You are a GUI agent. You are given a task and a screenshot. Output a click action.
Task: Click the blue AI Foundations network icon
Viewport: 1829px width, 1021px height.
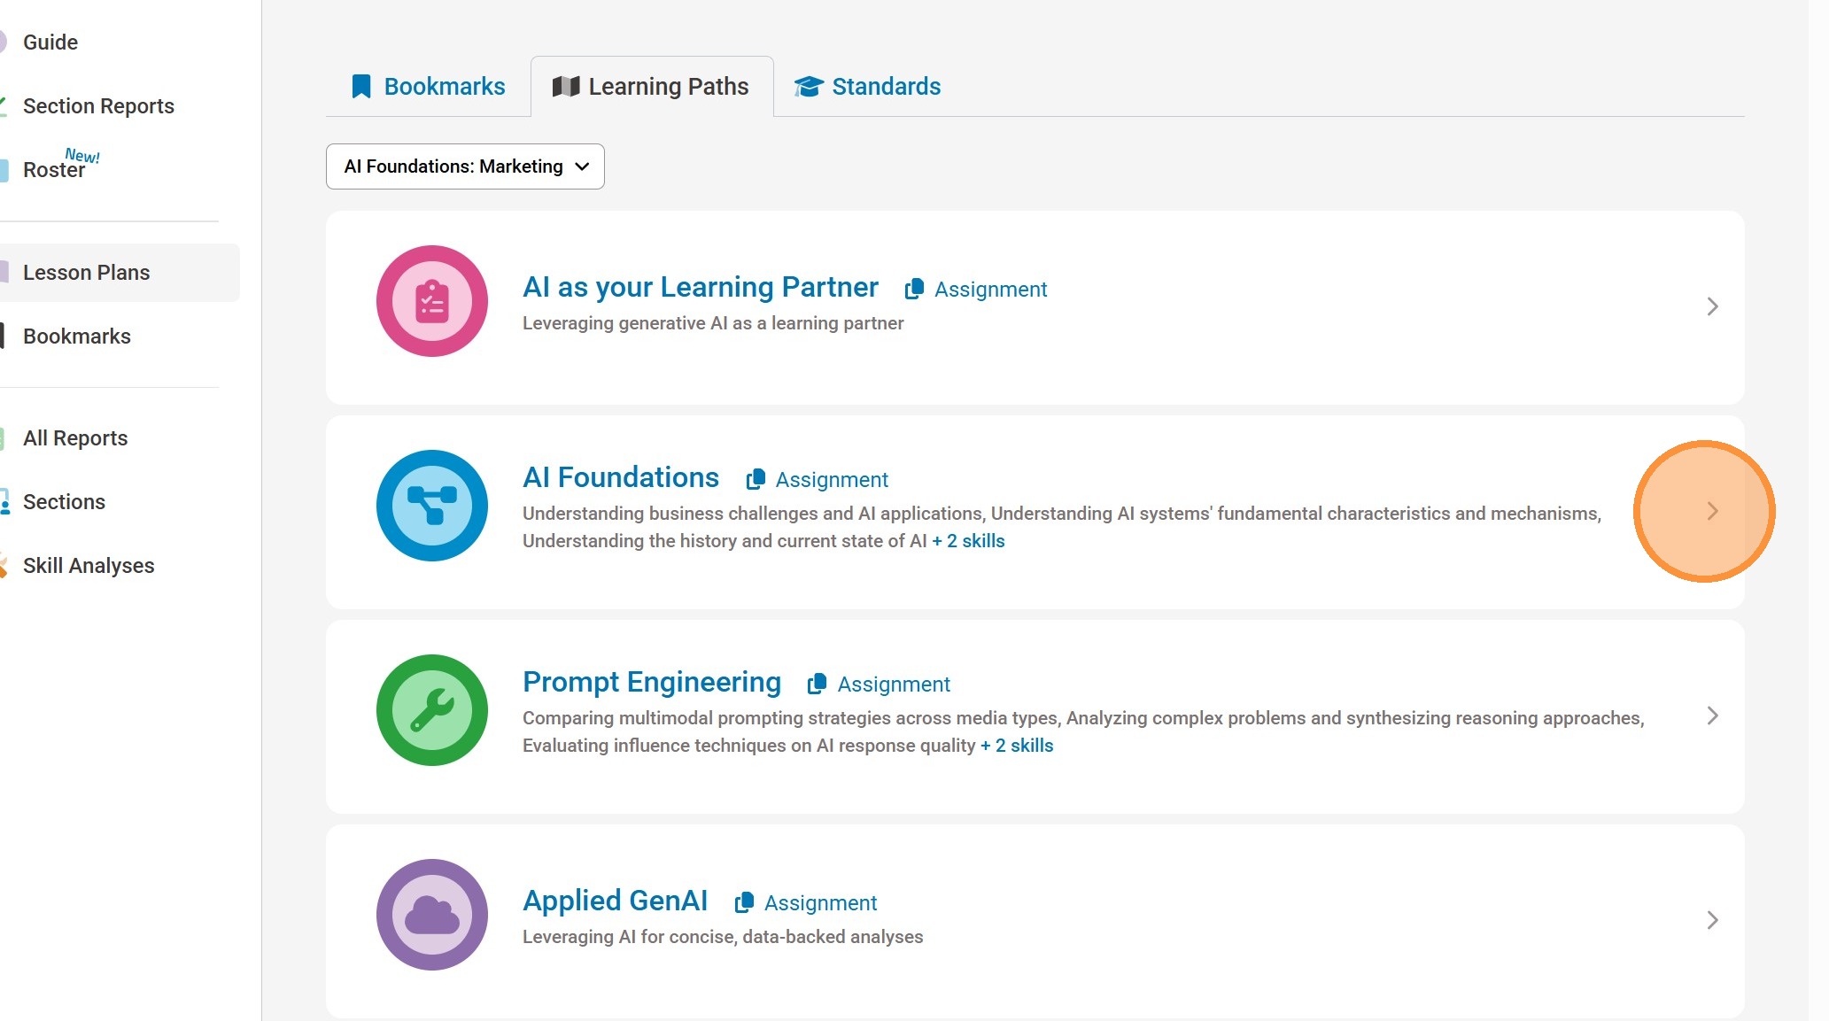(x=431, y=506)
